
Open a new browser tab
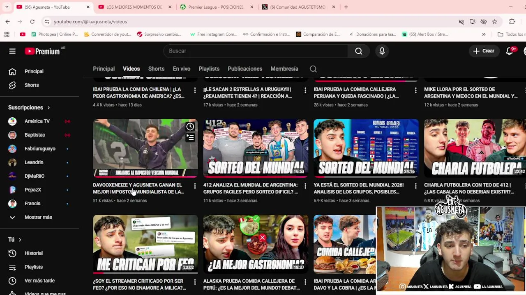(x=346, y=7)
